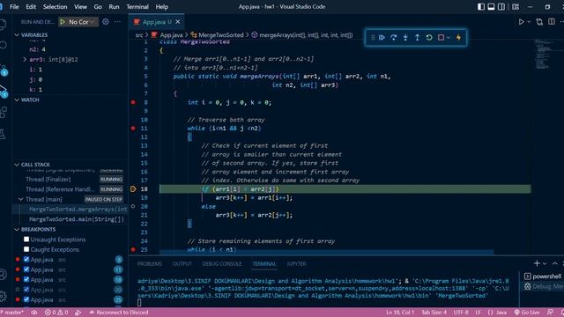Create a new terminal with plus icon
The image size is (564, 317).
537,263
